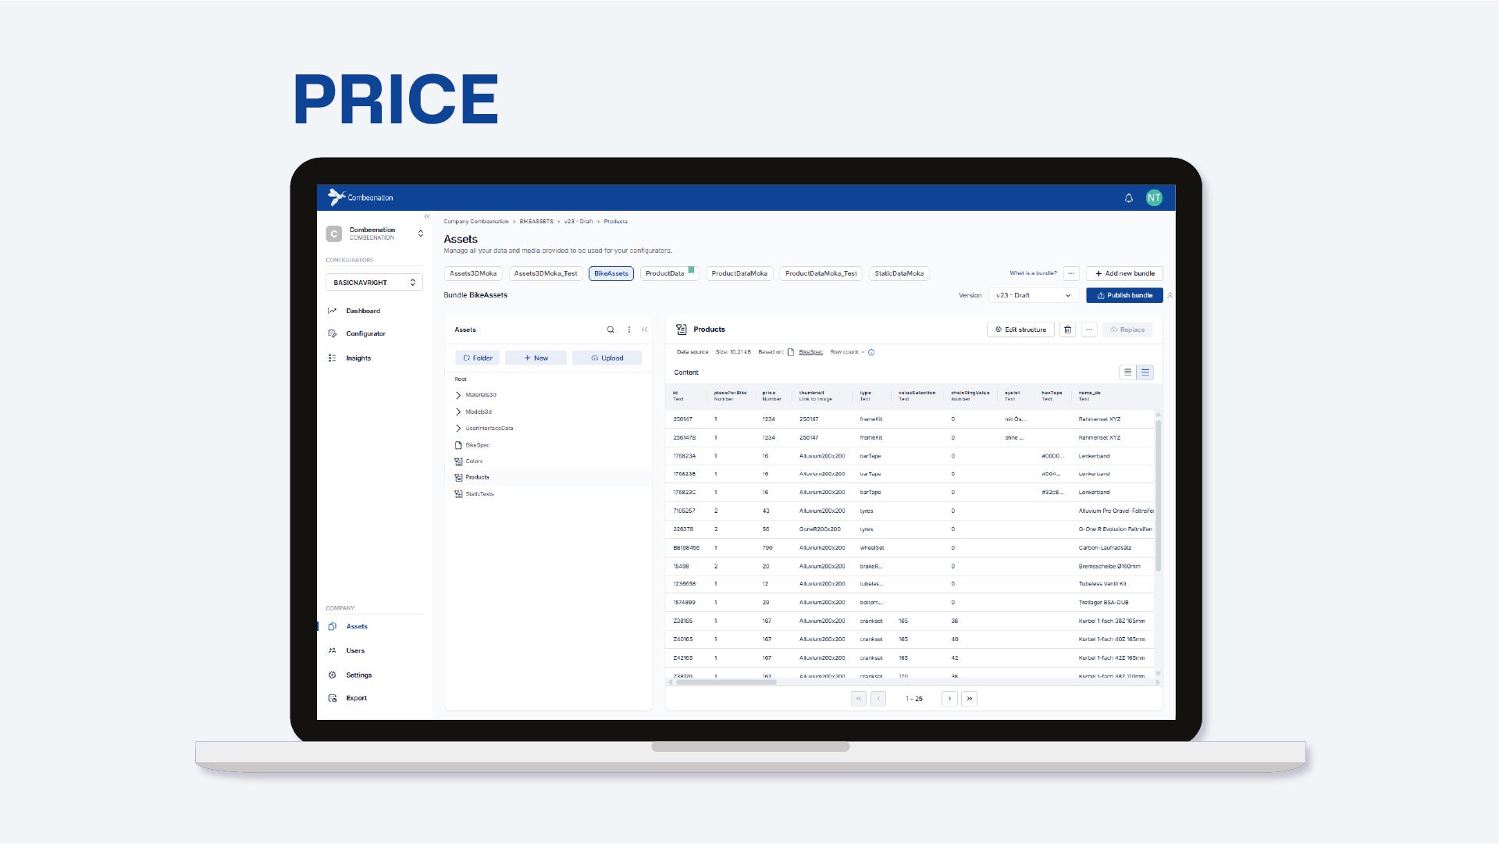Expand the Materials3d folder
Image resolution: width=1499 pixels, height=844 pixels.
click(458, 395)
